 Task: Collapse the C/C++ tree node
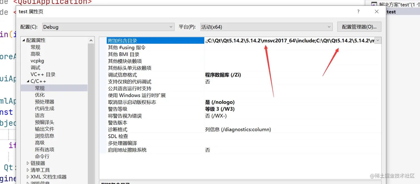[x=28, y=81]
